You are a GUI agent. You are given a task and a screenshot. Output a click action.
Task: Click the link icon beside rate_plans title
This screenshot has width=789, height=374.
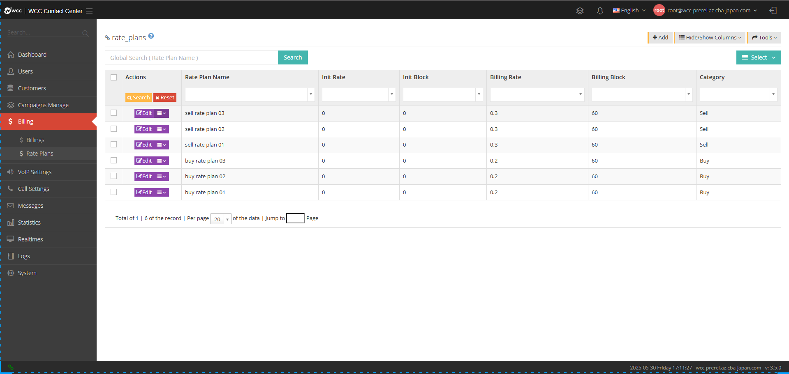tap(107, 38)
